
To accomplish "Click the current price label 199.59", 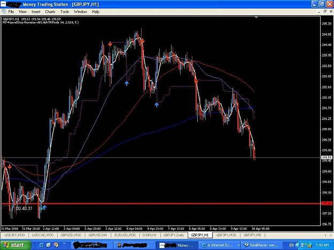I will point(327,157).
